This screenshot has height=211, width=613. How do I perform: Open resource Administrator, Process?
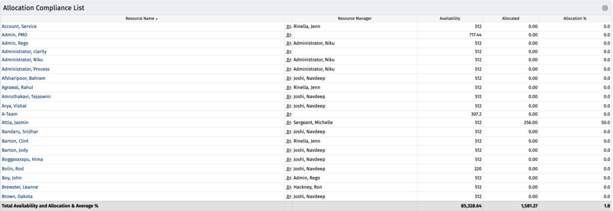click(26, 69)
